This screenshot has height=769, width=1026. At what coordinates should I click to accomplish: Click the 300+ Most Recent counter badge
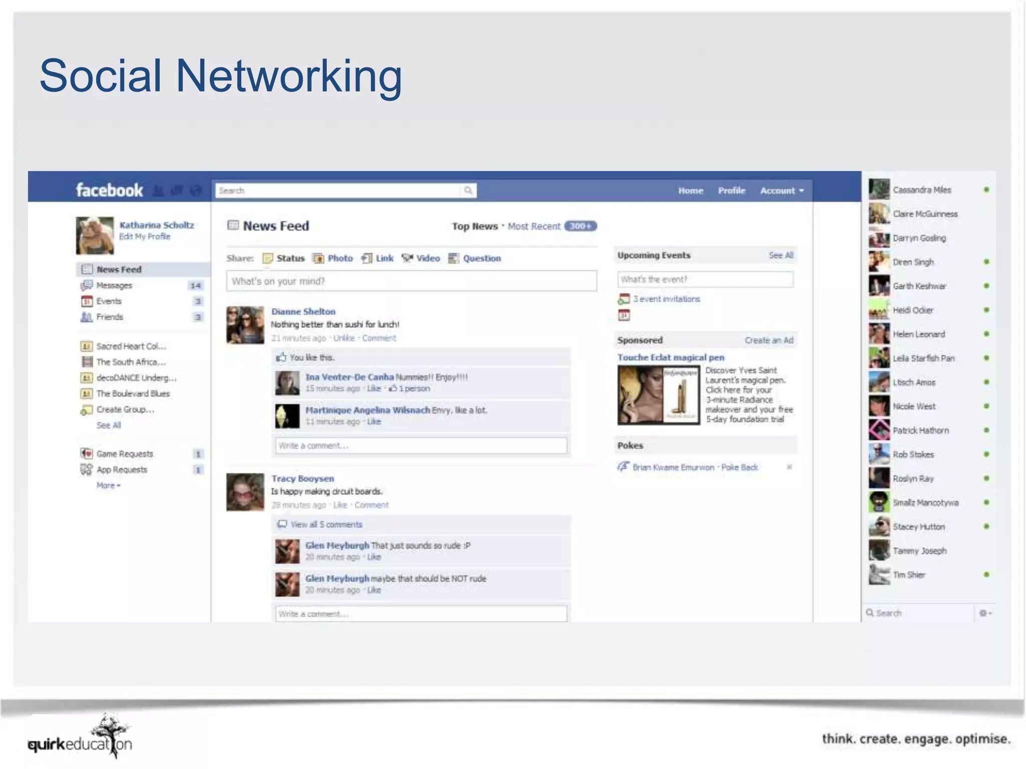tap(580, 226)
